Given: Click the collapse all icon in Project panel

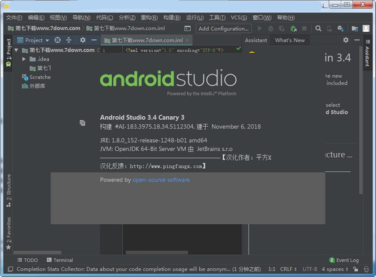Looking at the screenshot, I should 69,40.
